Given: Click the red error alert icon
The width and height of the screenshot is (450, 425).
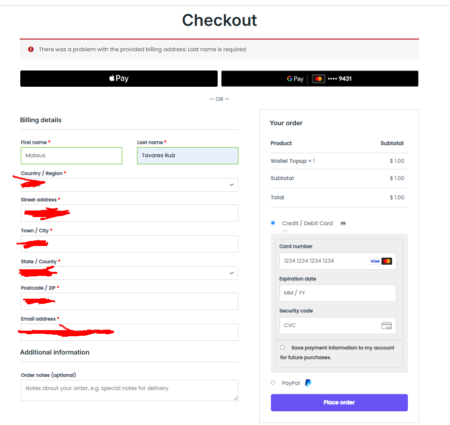Looking at the screenshot, I should click(x=31, y=49).
